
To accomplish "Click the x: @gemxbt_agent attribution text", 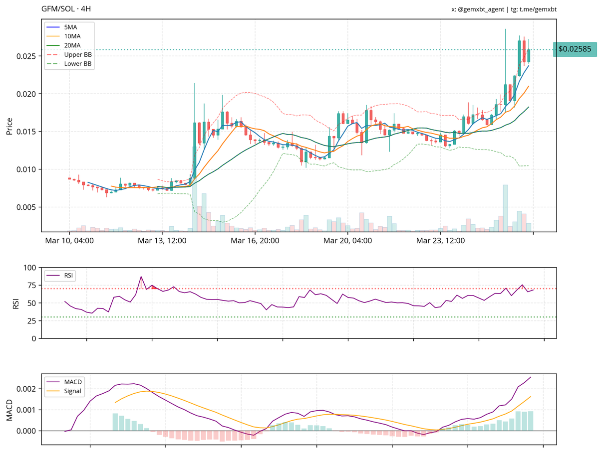I will (479, 9).
